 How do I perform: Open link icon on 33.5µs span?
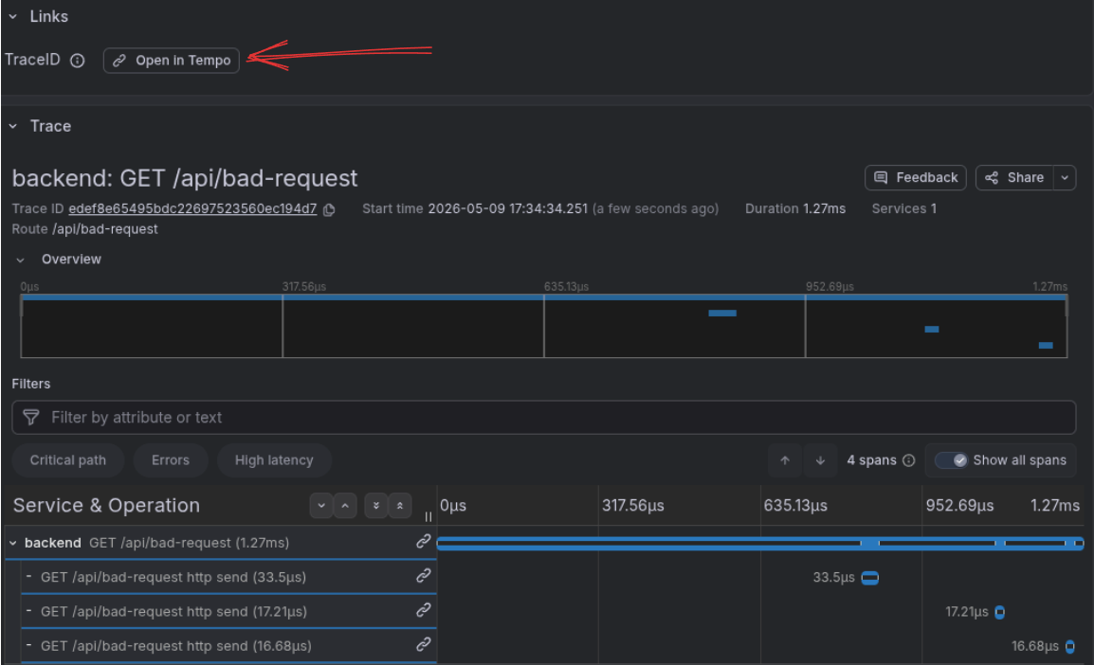pos(423,576)
